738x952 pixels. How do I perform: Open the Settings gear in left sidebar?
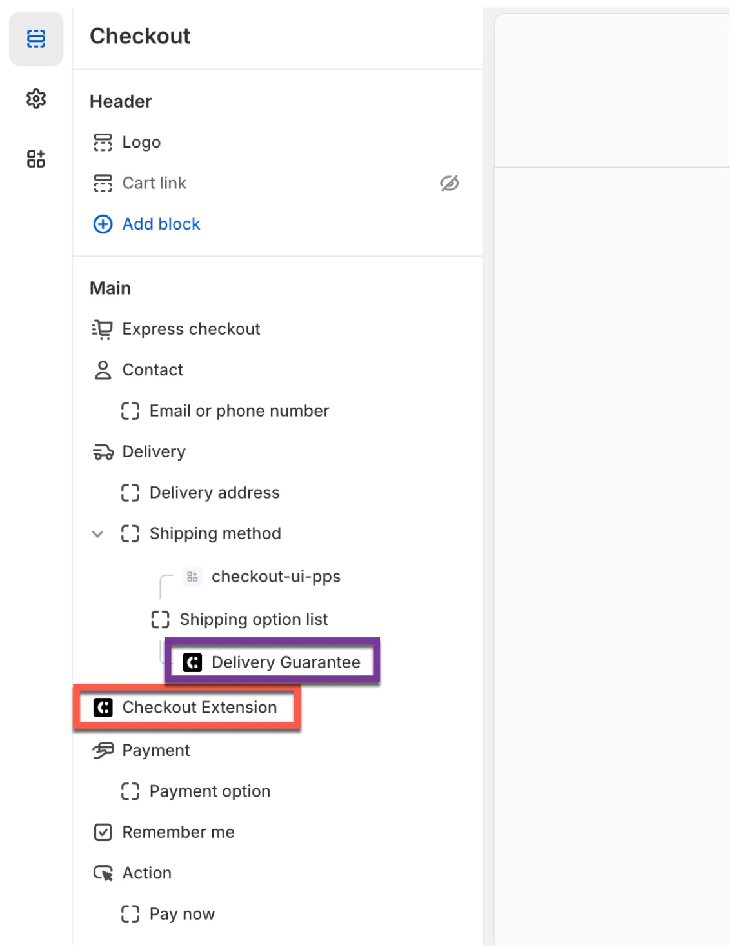tap(36, 99)
